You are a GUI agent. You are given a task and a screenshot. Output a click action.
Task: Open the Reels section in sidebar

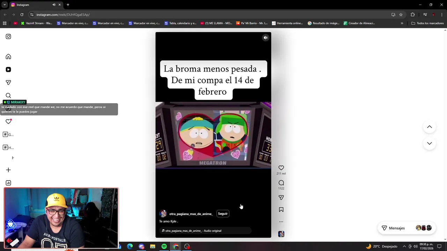(x=8, y=69)
